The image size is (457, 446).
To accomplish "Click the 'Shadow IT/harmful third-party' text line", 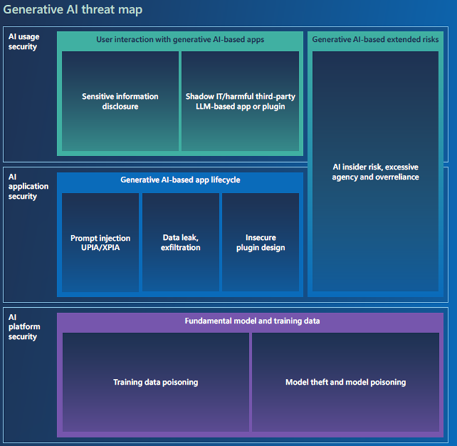I will [240, 96].
